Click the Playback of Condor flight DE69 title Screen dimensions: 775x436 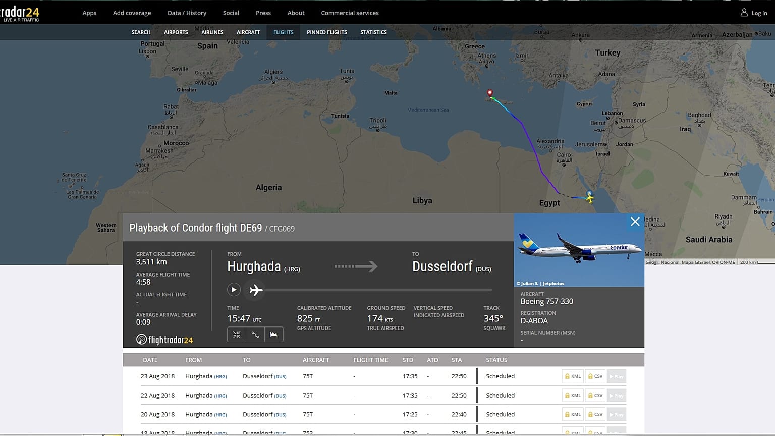point(195,228)
